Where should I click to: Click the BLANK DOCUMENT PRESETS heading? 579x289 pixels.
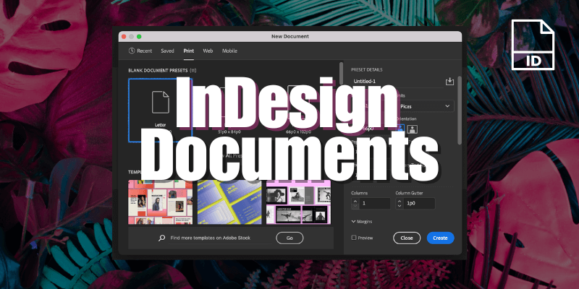(x=162, y=70)
